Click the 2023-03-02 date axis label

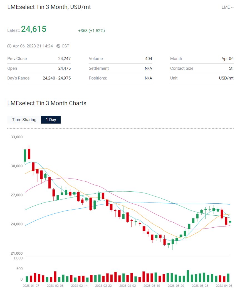[128, 285]
